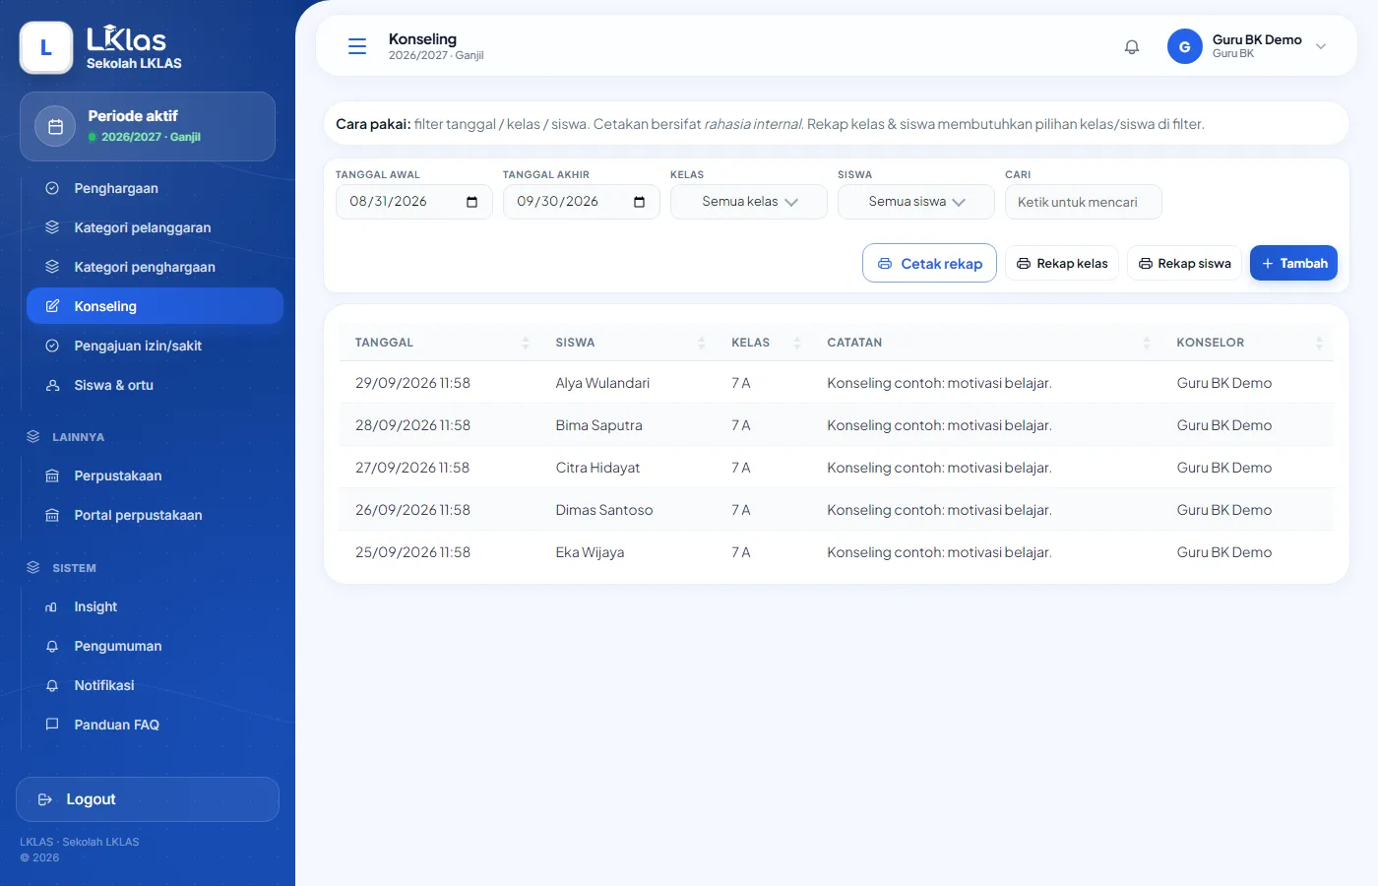The height and width of the screenshot is (886, 1378).
Task: Click the LKLAS logo tile
Action: click(x=46, y=47)
